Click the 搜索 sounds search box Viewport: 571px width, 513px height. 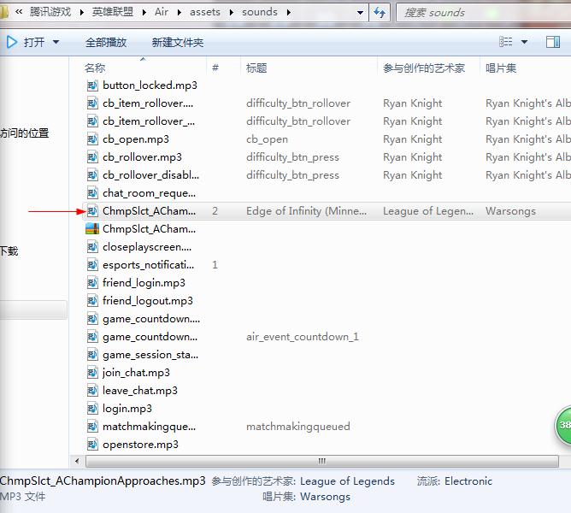(x=479, y=12)
